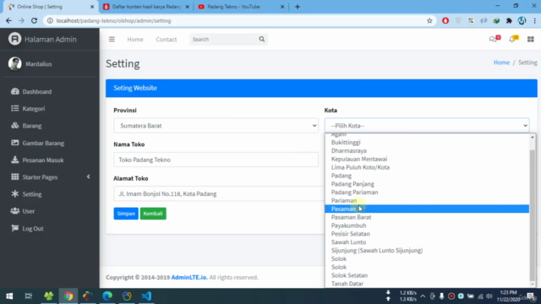
Task: Click the Halaman Admin logo icon
Action: (15, 39)
